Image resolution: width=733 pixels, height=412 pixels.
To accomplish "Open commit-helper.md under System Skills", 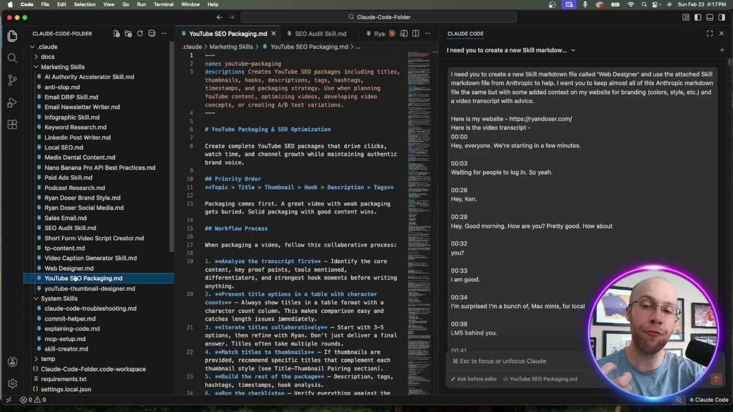I will [70, 319].
